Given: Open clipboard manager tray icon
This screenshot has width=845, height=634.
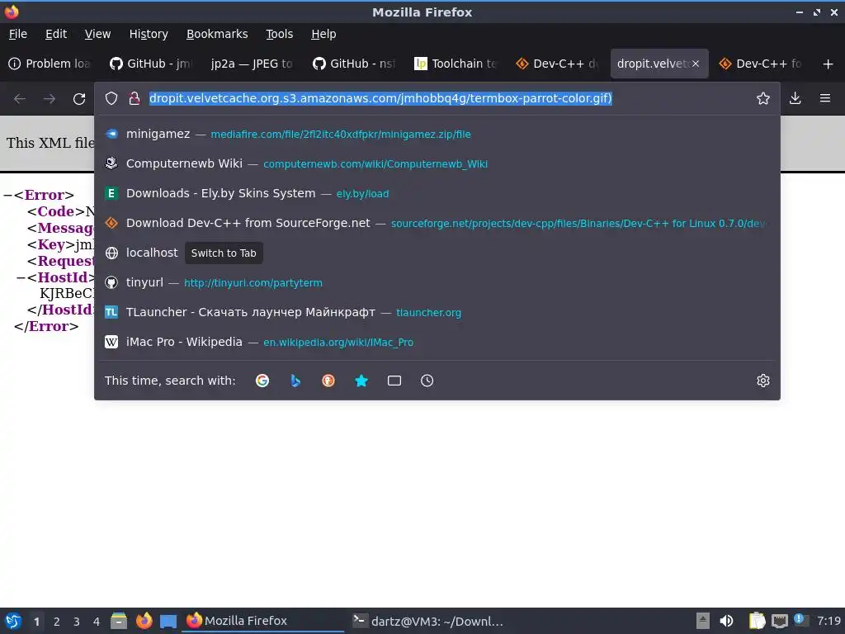Looking at the screenshot, I should coord(757,621).
